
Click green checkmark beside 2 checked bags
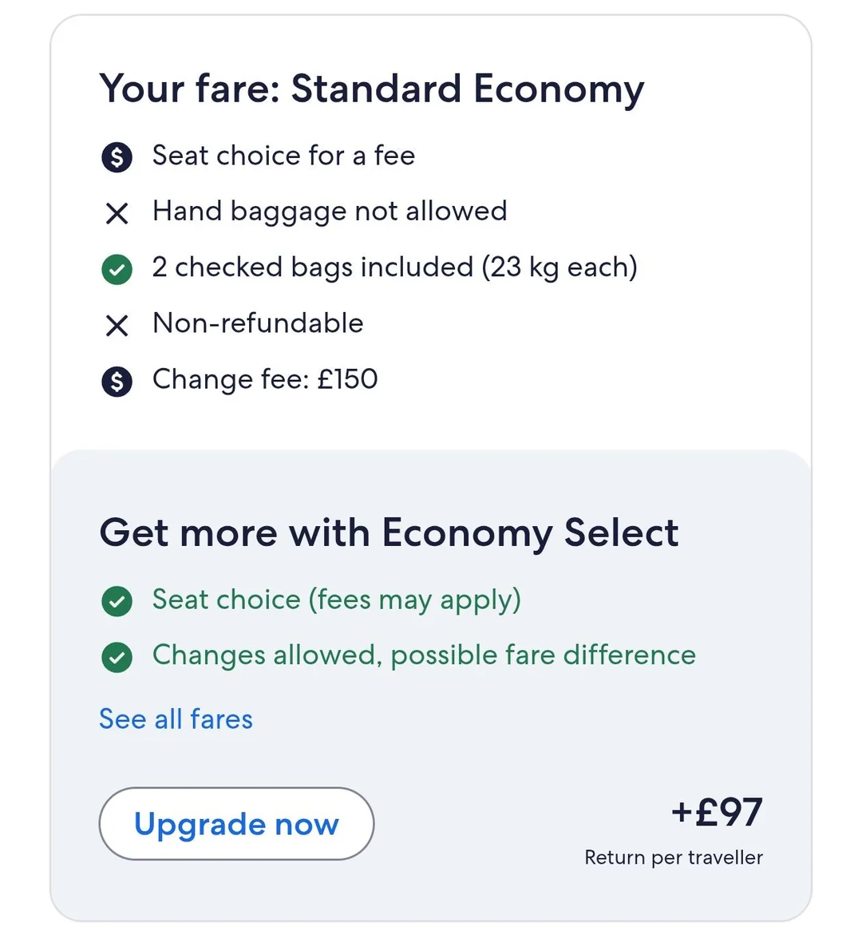pos(117,269)
